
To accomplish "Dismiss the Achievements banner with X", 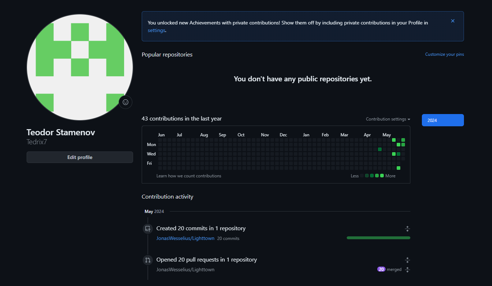I will click(x=453, y=21).
